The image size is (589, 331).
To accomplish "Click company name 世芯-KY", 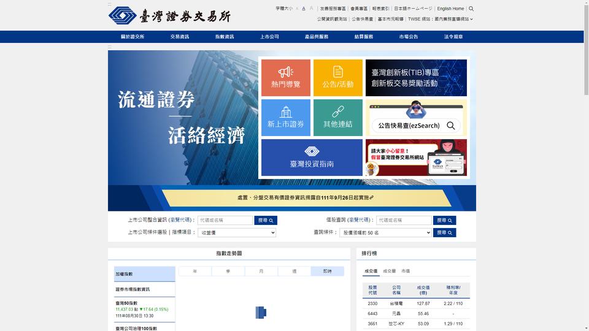I will point(396,324).
